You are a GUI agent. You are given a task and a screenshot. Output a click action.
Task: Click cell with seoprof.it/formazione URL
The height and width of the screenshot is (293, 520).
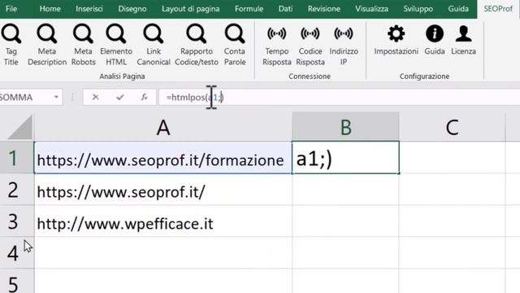click(x=162, y=158)
